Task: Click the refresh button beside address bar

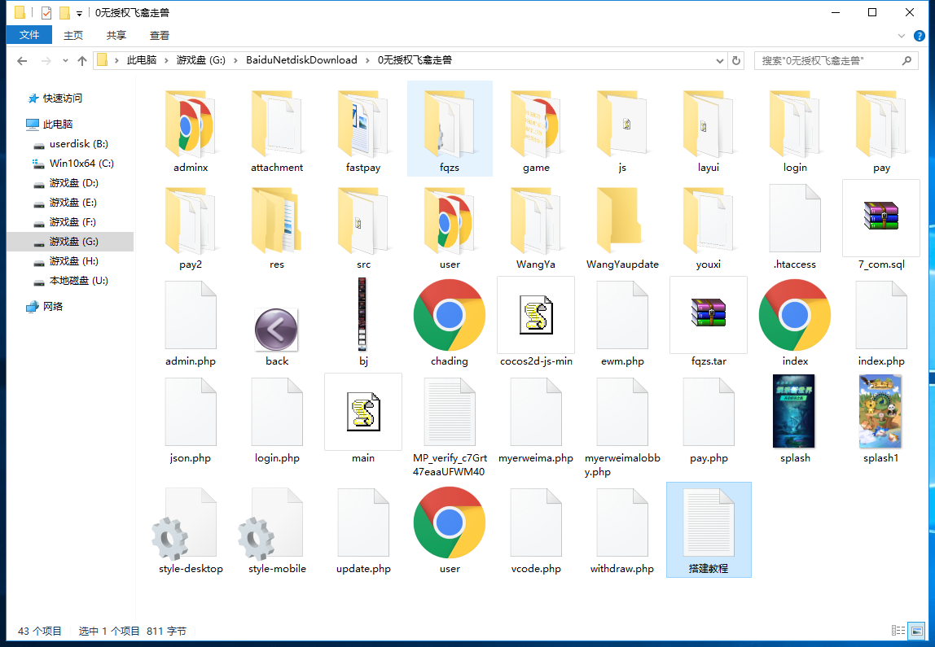Action: tap(736, 60)
